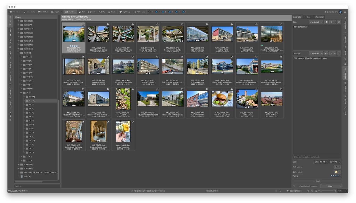356x203 pixels.
Task: Click the Add Images toolbar icon
Action: click(x=139, y=12)
